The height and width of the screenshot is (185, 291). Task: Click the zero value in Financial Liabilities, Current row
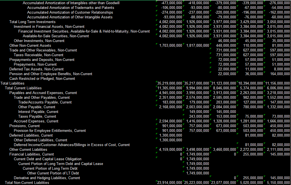tap(181, 154)
